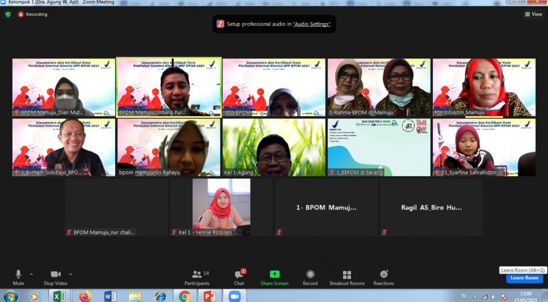Click the IN language indicator in taskbar
Image resolution: width=548 pixels, height=302 pixels.
tap(463, 296)
